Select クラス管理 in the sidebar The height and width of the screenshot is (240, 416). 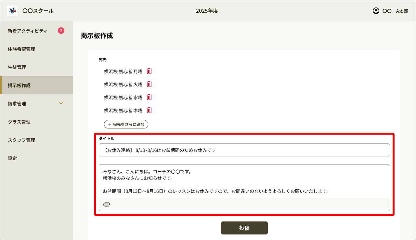coord(19,122)
